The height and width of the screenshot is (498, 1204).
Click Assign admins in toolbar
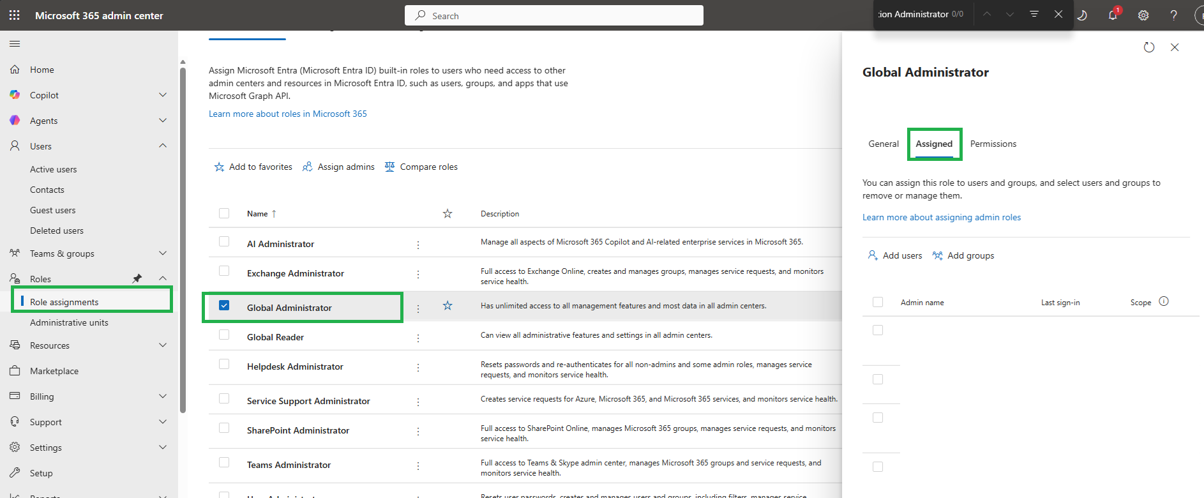338,167
